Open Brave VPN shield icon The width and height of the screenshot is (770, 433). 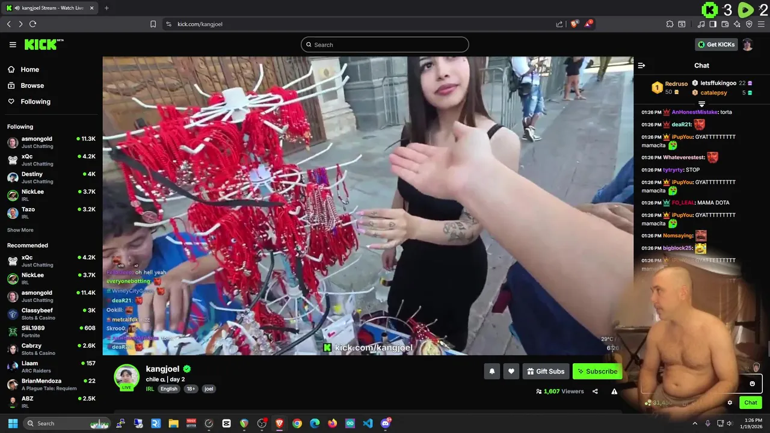(x=749, y=24)
